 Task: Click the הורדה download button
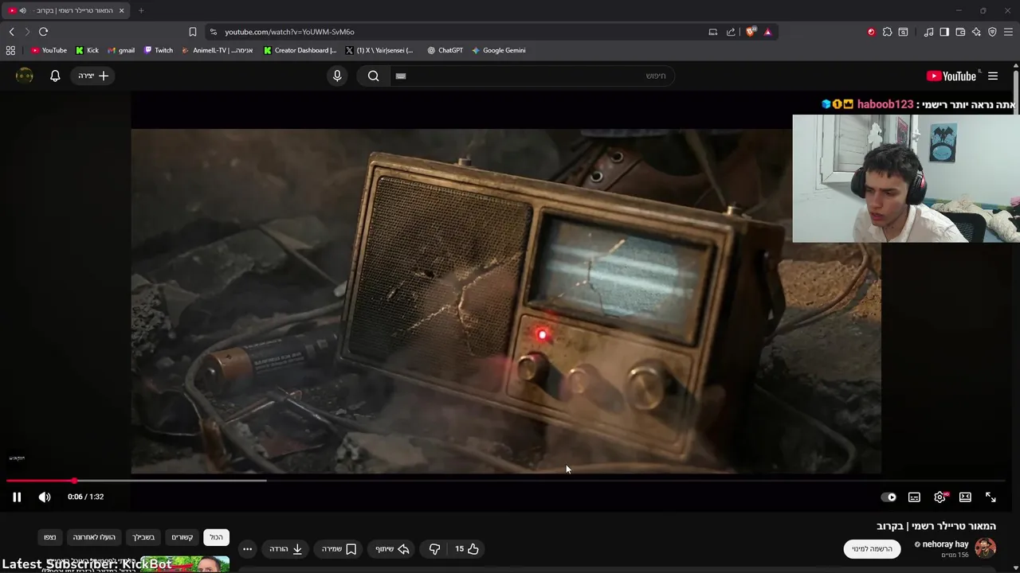[285, 548]
